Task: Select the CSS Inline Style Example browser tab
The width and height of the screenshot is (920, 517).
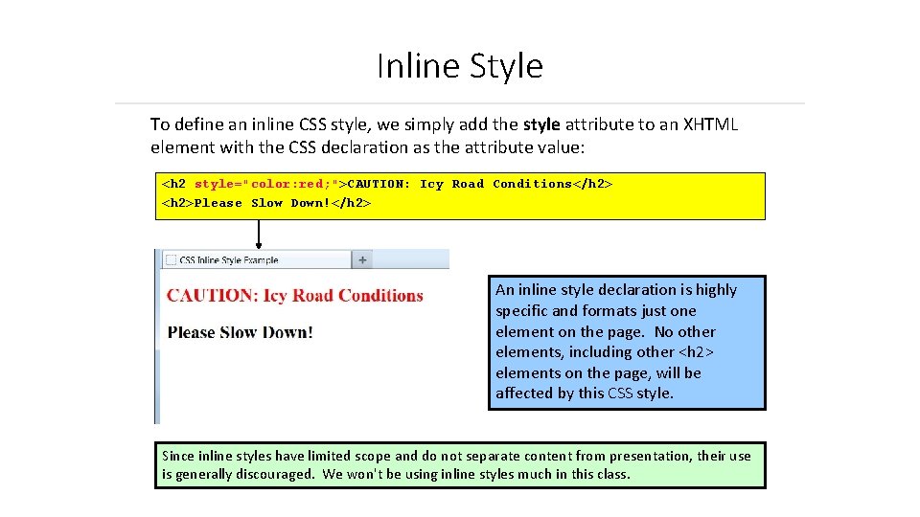Action: coord(256,259)
